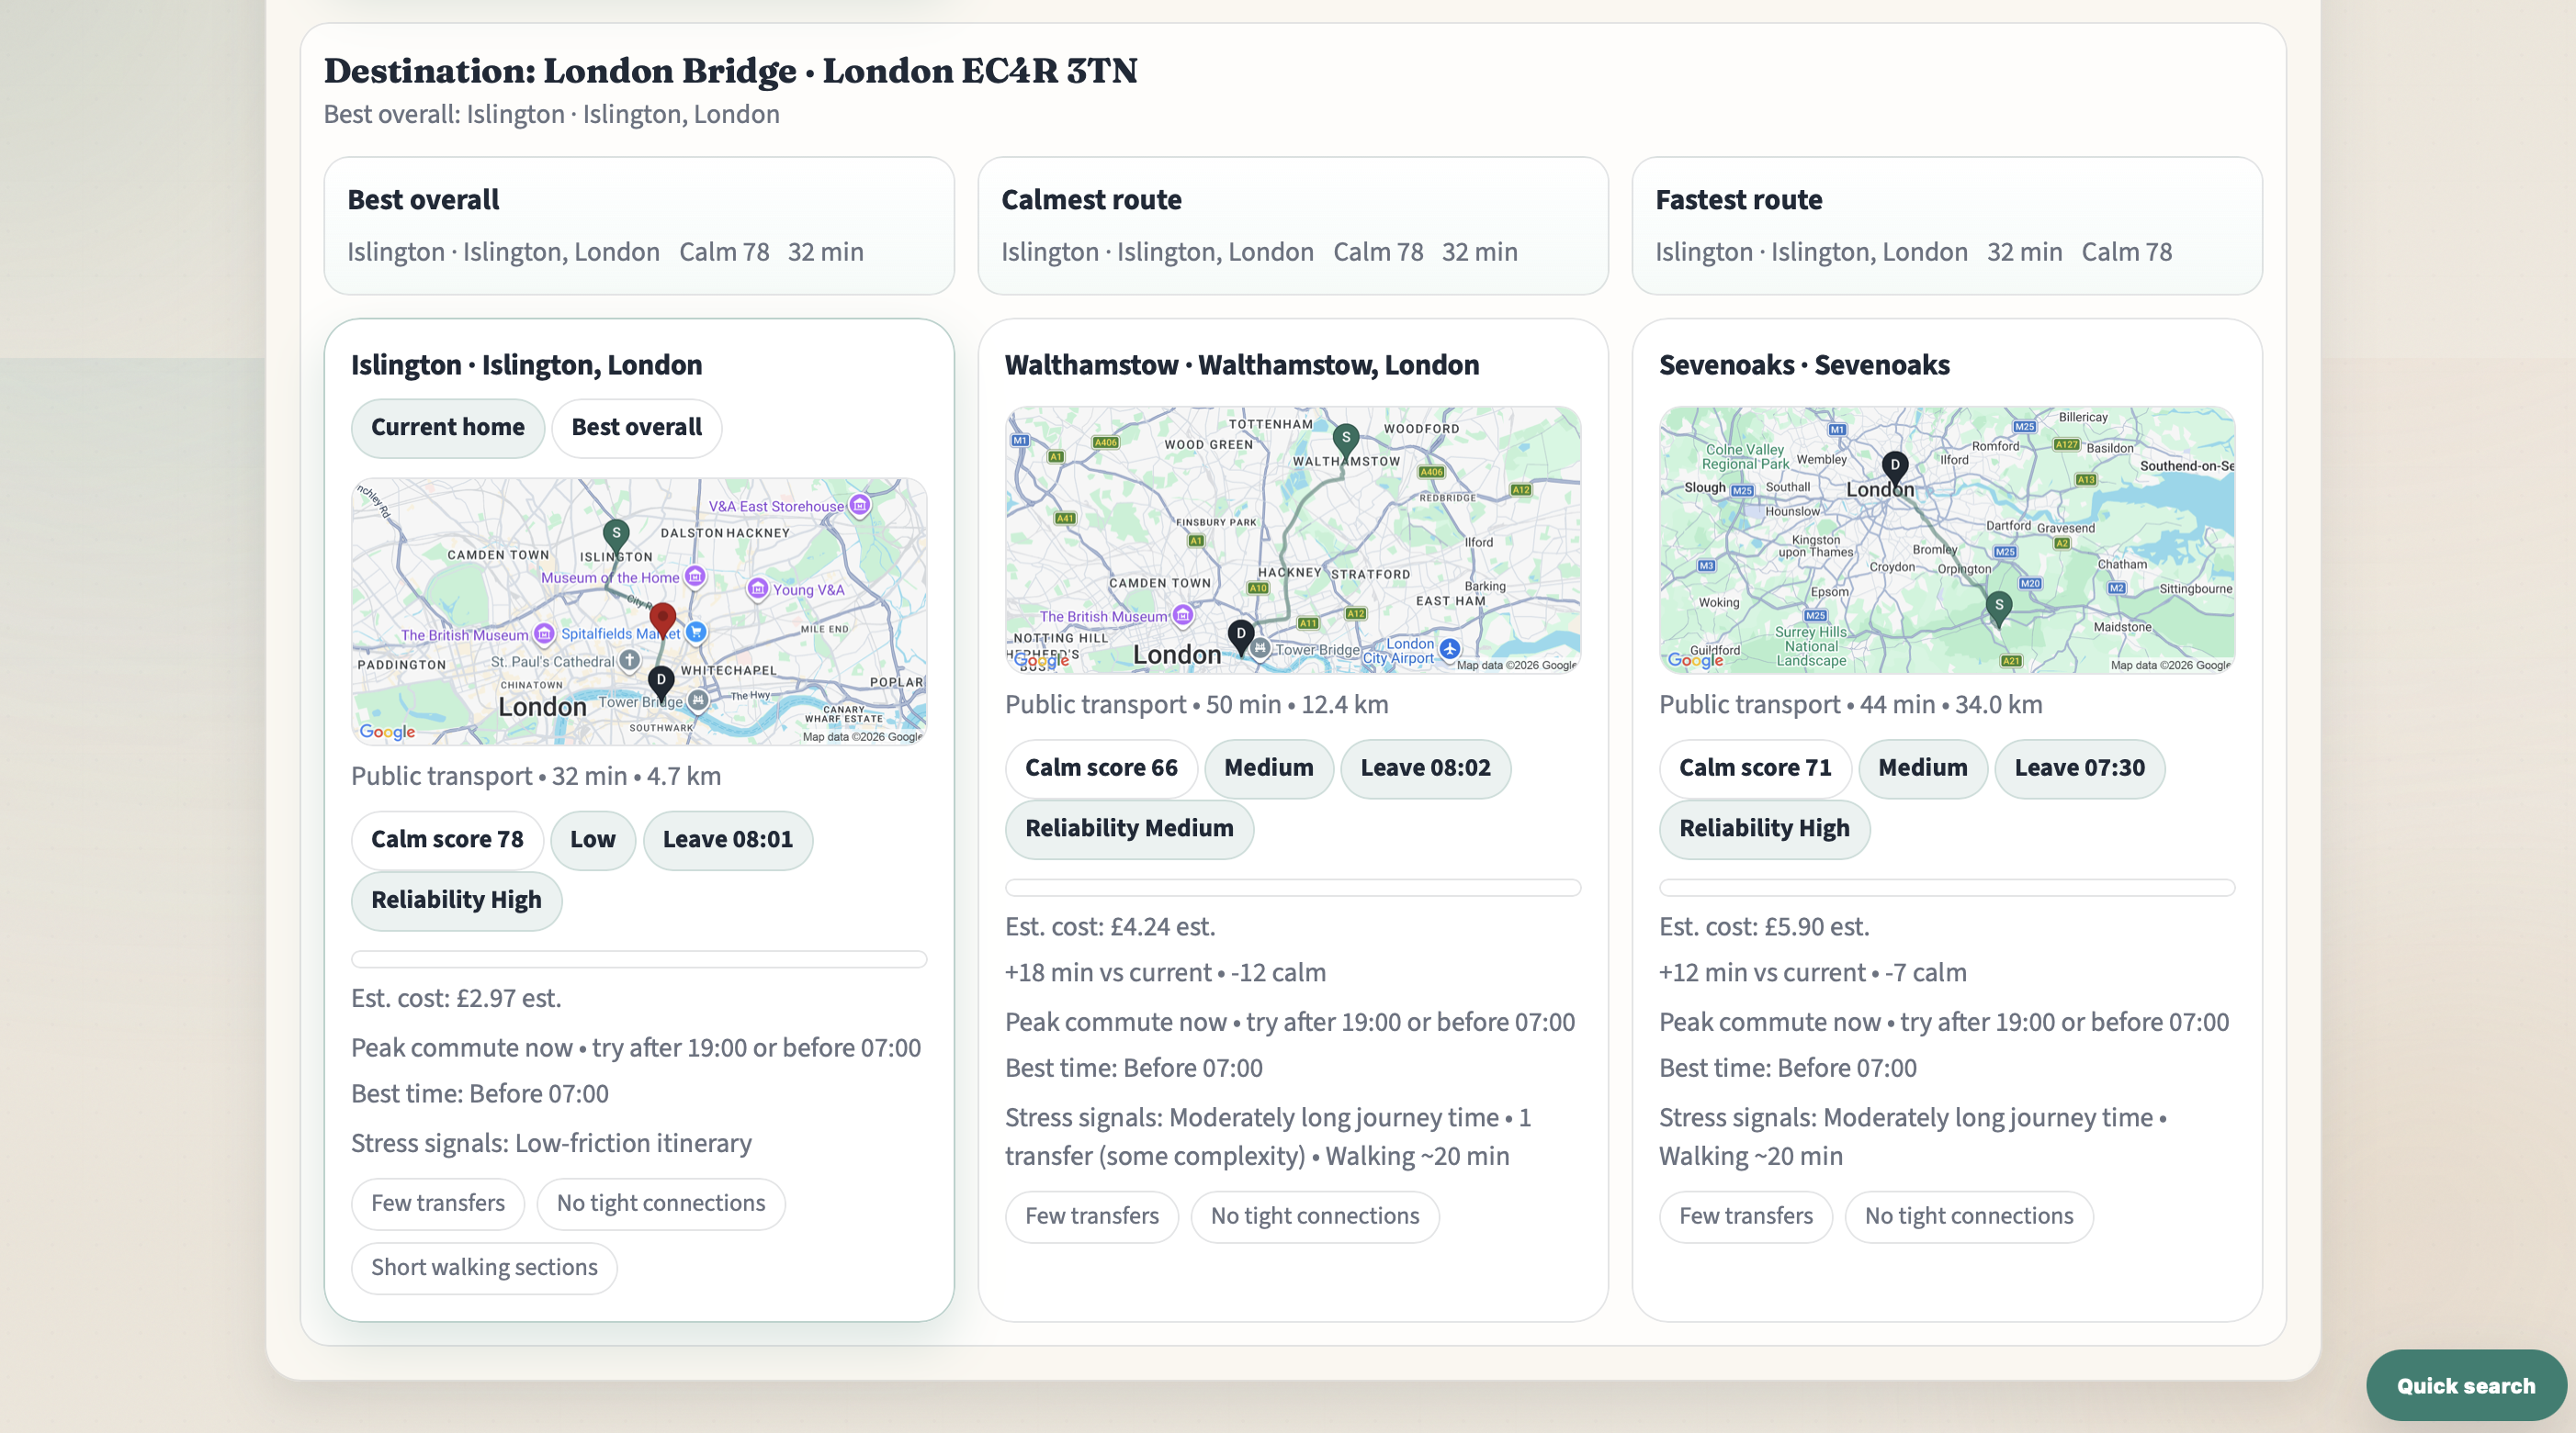This screenshot has width=2576, height=1433.
Task: Open the Leave 07:30 option for Sevenoaks
Action: (x=2080, y=768)
